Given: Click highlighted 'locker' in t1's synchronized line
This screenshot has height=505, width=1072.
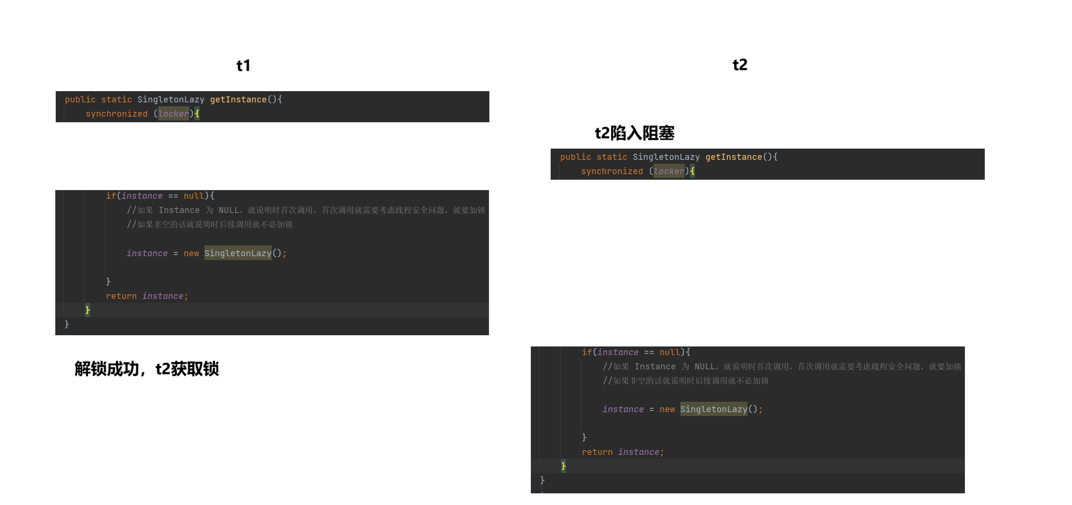Looking at the screenshot, I should point(173,114).
